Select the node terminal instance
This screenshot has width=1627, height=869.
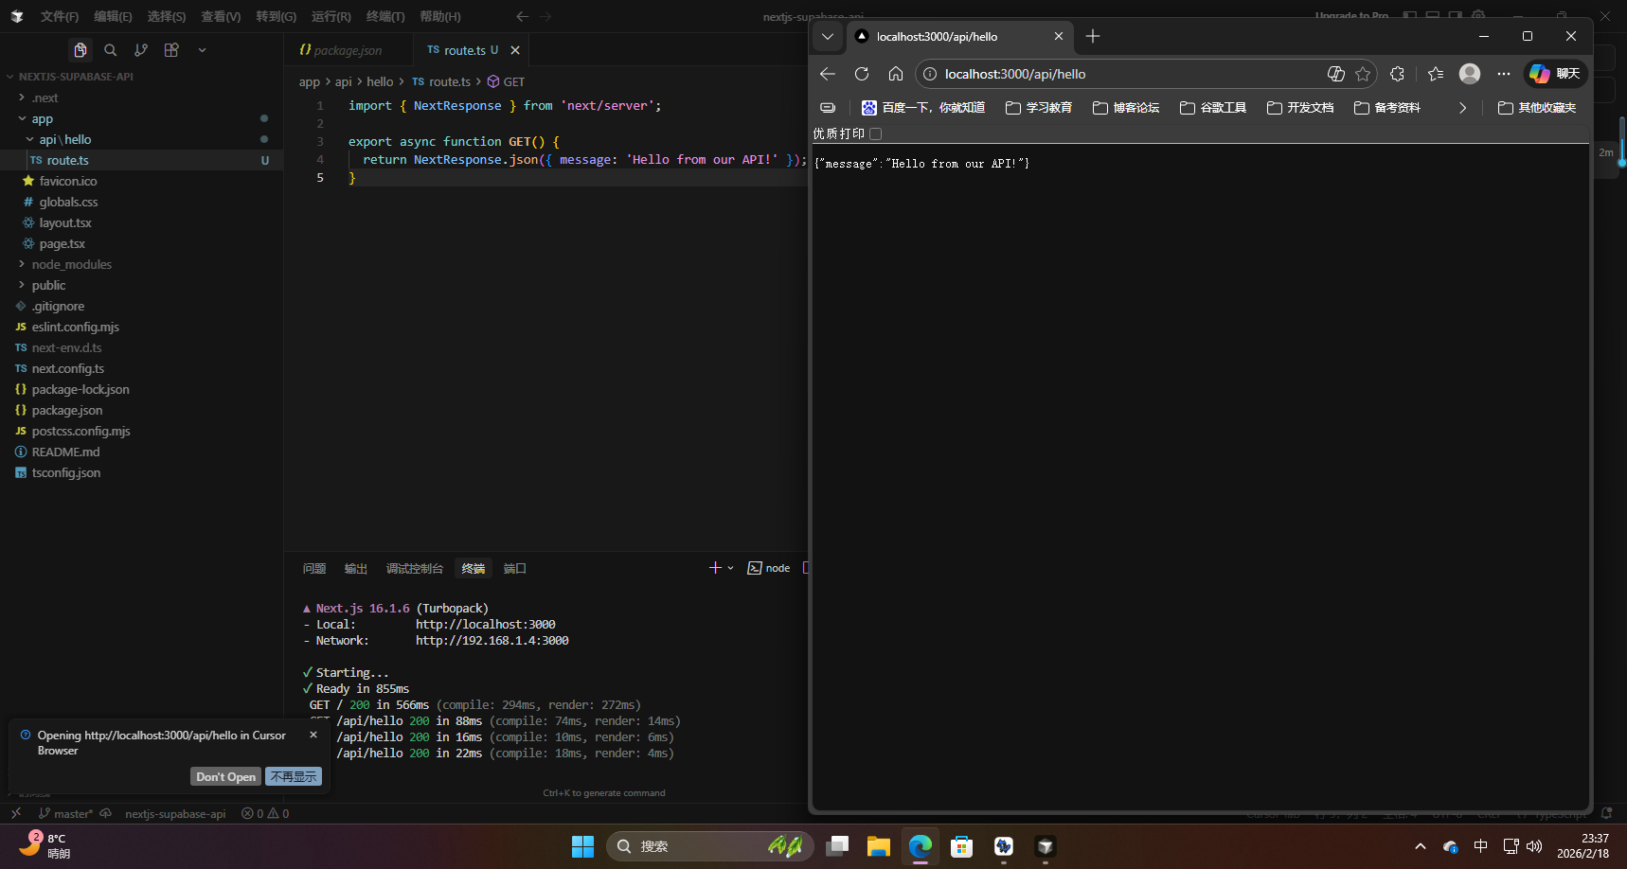coord(769,568)
